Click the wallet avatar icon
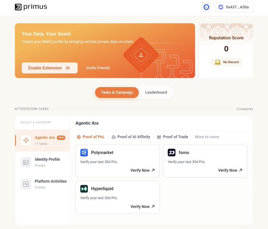Screen dimensions: 268x229 coord(221,7)
